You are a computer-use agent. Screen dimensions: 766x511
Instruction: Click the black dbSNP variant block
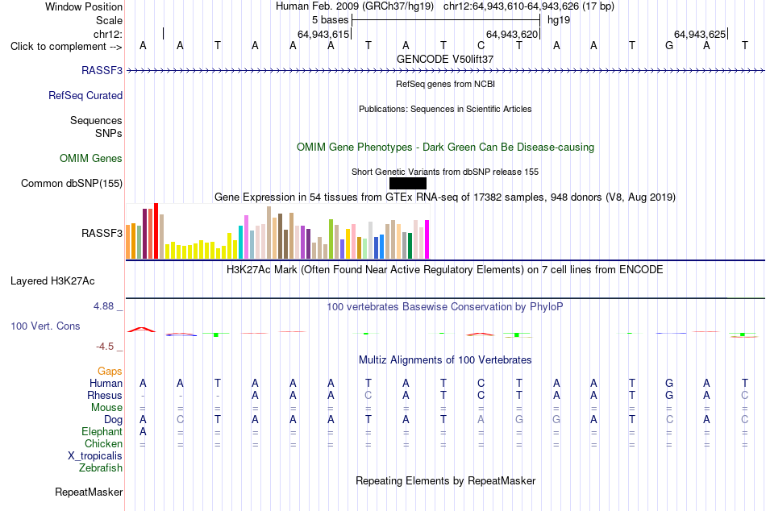408,183
